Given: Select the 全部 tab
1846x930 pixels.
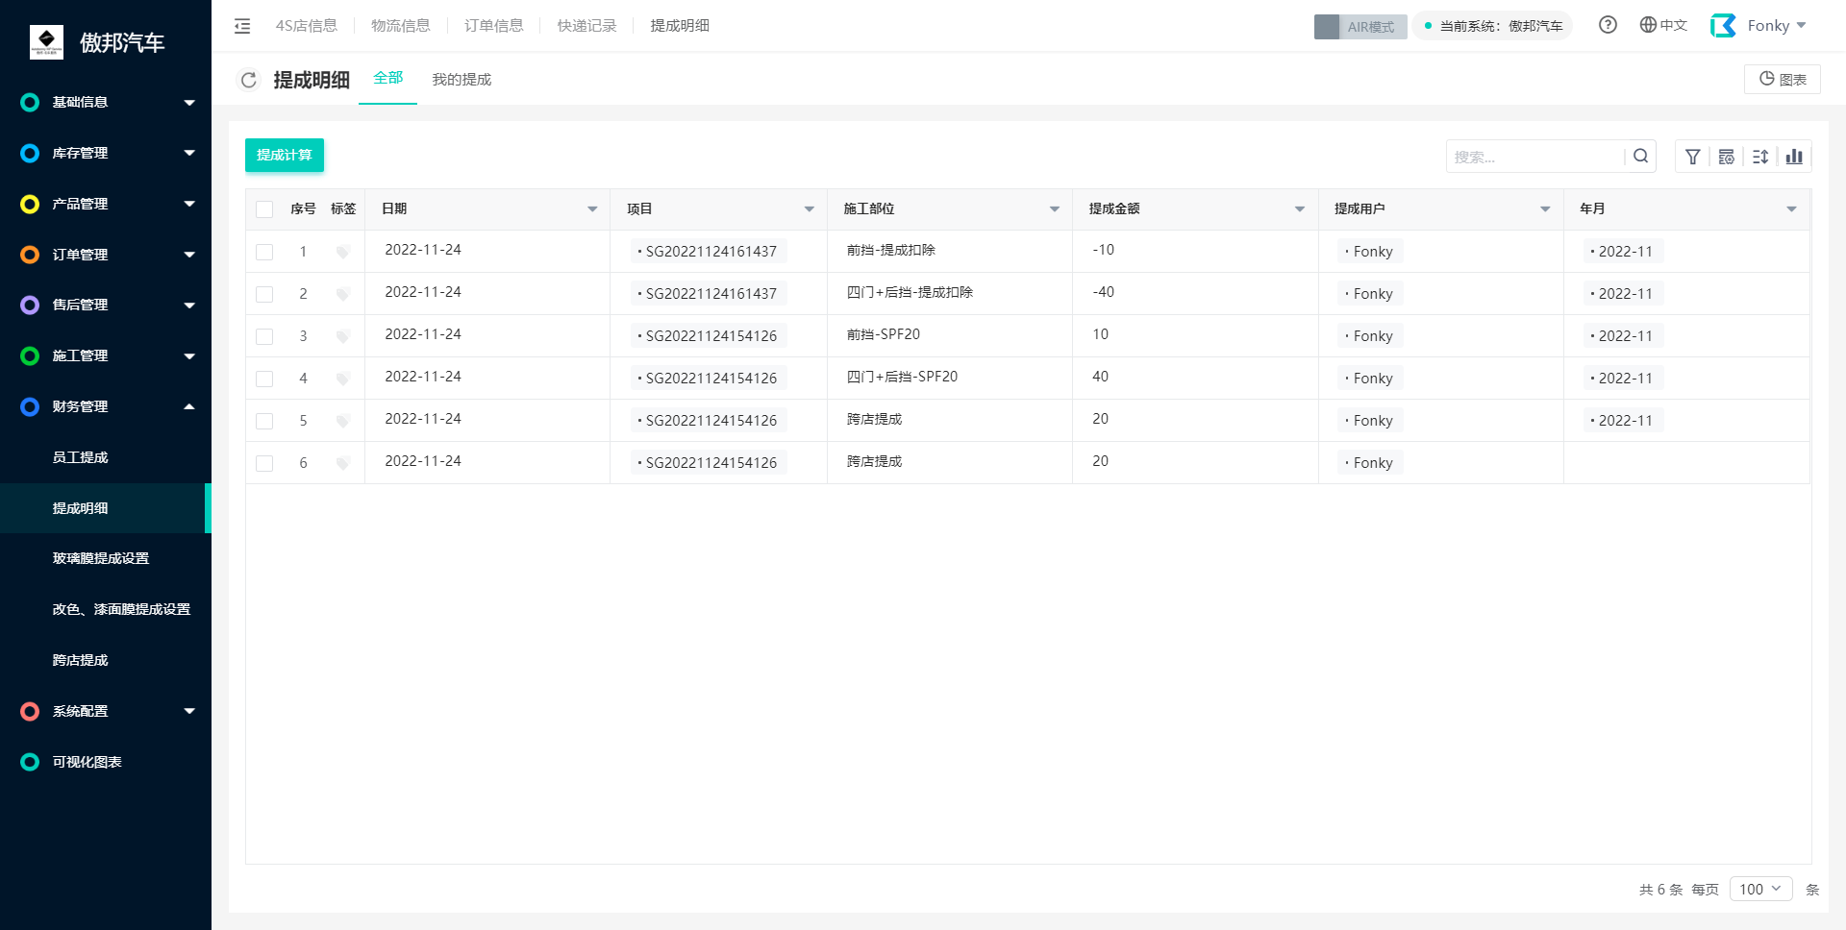Looking at the screenshot, I should point(388,79).
